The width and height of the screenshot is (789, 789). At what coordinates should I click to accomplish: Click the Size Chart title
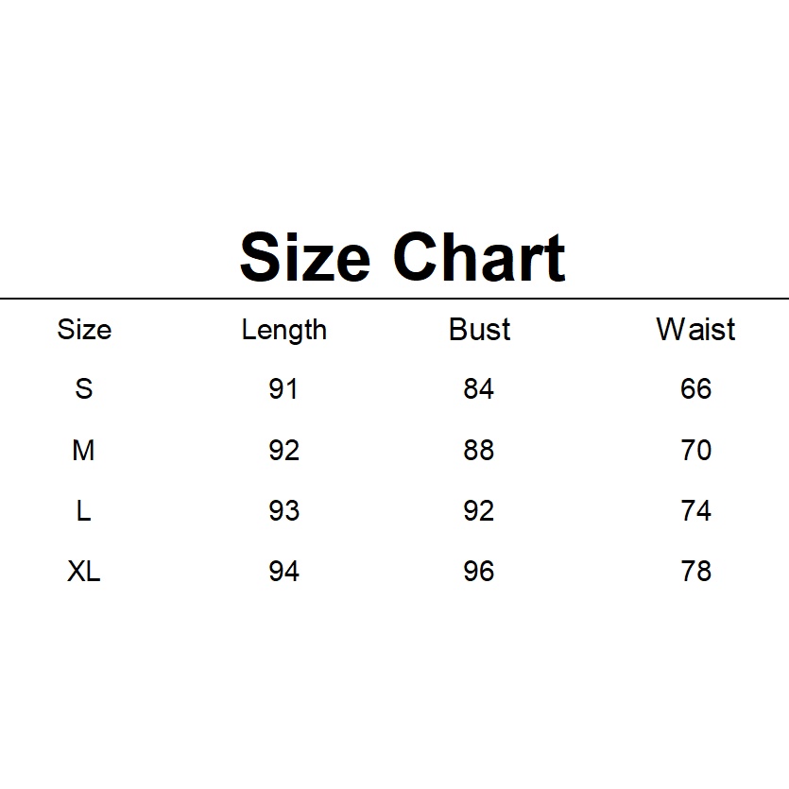click(403, 257)
